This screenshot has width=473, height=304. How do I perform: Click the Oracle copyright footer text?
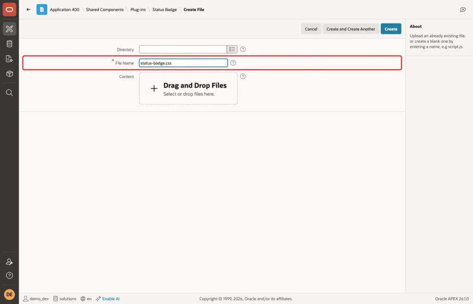click(x=246, y=298)
